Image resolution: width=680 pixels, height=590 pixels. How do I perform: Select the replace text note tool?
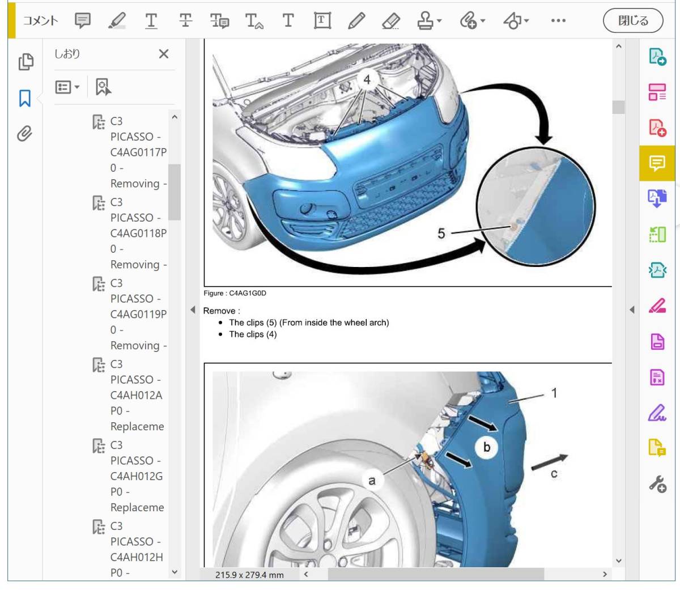coord(219,21)
